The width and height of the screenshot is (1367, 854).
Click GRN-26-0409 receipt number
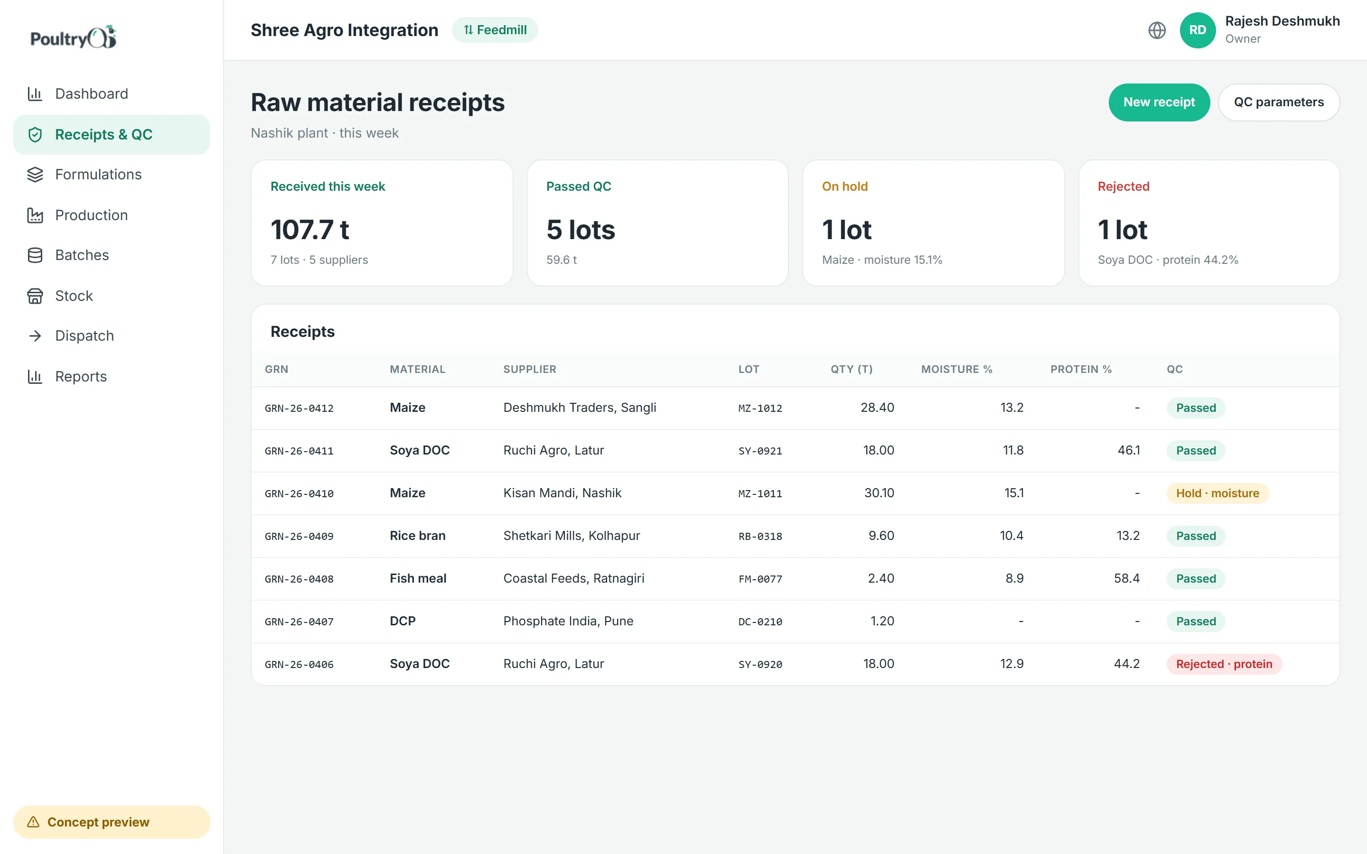pos(299,536)
